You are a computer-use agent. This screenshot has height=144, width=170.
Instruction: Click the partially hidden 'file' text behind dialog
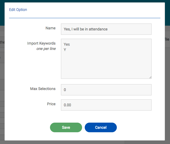[167, 39]
